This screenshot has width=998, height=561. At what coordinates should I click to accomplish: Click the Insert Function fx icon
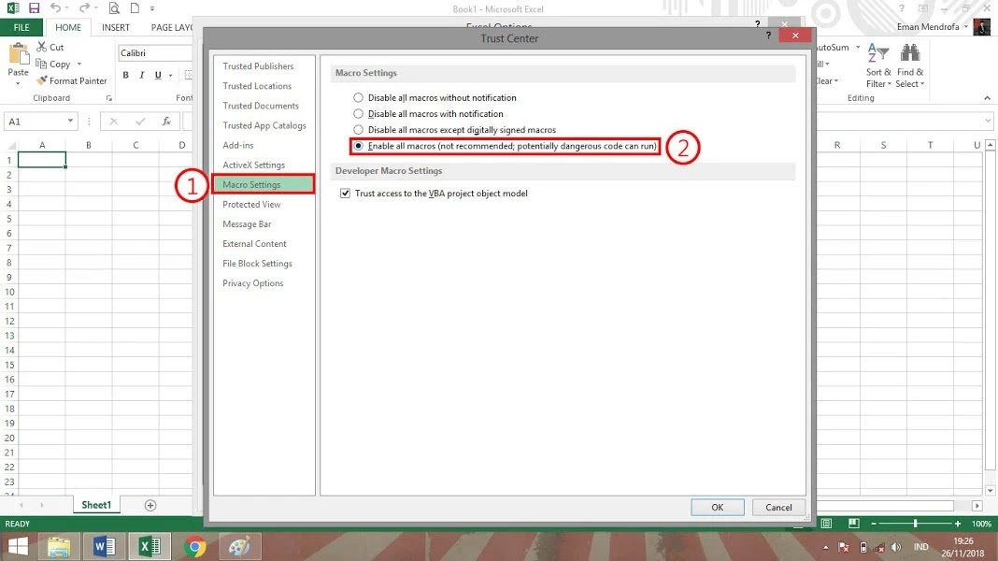(x=166, y=121)
